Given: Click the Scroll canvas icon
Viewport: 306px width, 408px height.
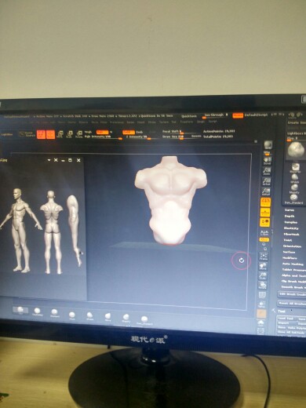Looking at the screenshot, I should 267,160.
